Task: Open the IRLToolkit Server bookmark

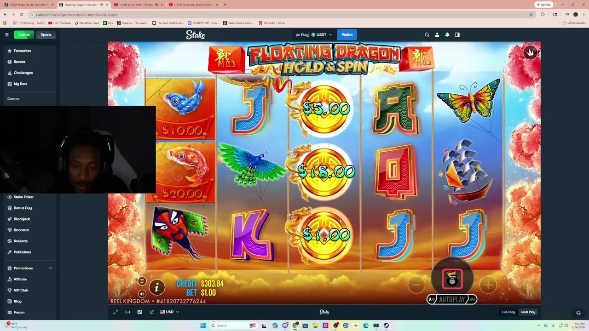Action: pyautogui.click(x=272, y=23)
